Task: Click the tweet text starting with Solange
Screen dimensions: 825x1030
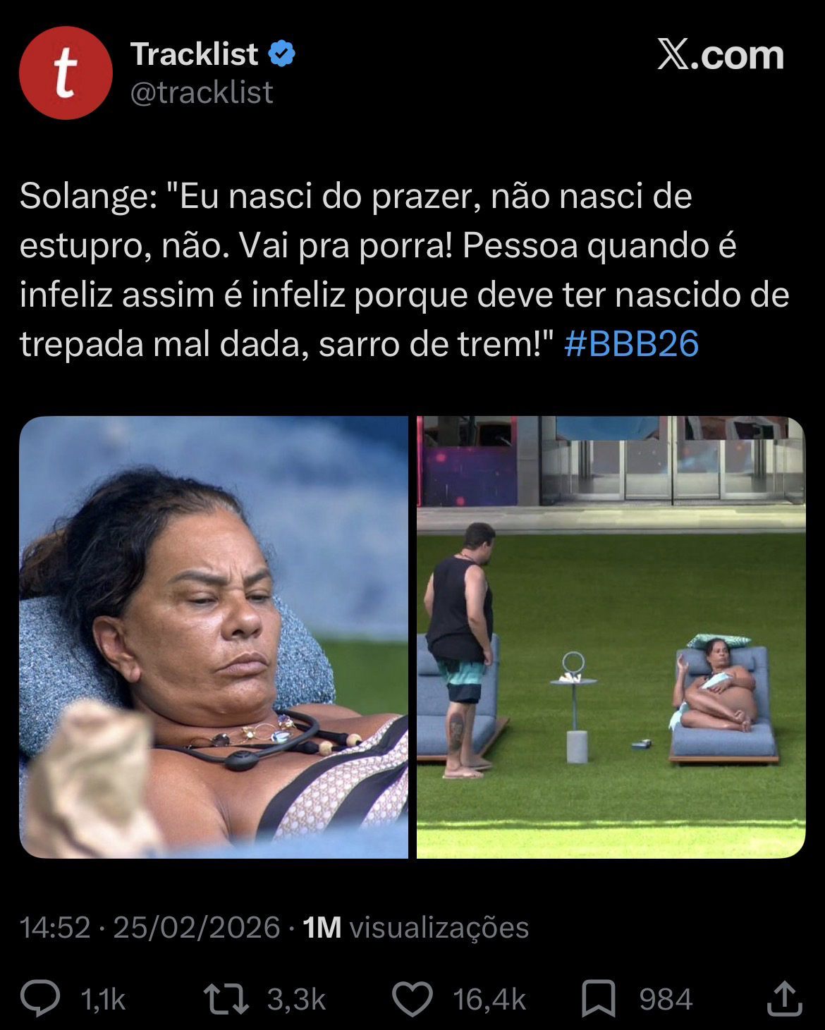Action: point(404,271)
